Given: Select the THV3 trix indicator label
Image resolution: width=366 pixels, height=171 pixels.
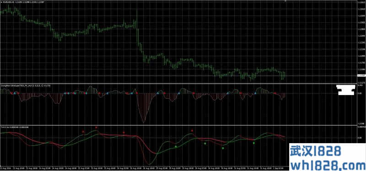Looking at the screenshot, I should point(13,127).
